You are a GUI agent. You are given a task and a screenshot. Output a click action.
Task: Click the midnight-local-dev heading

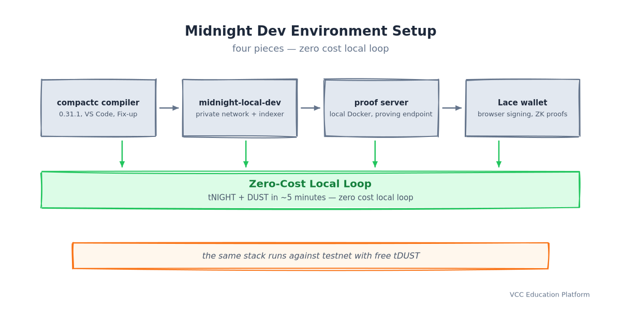tap(240, 103)
